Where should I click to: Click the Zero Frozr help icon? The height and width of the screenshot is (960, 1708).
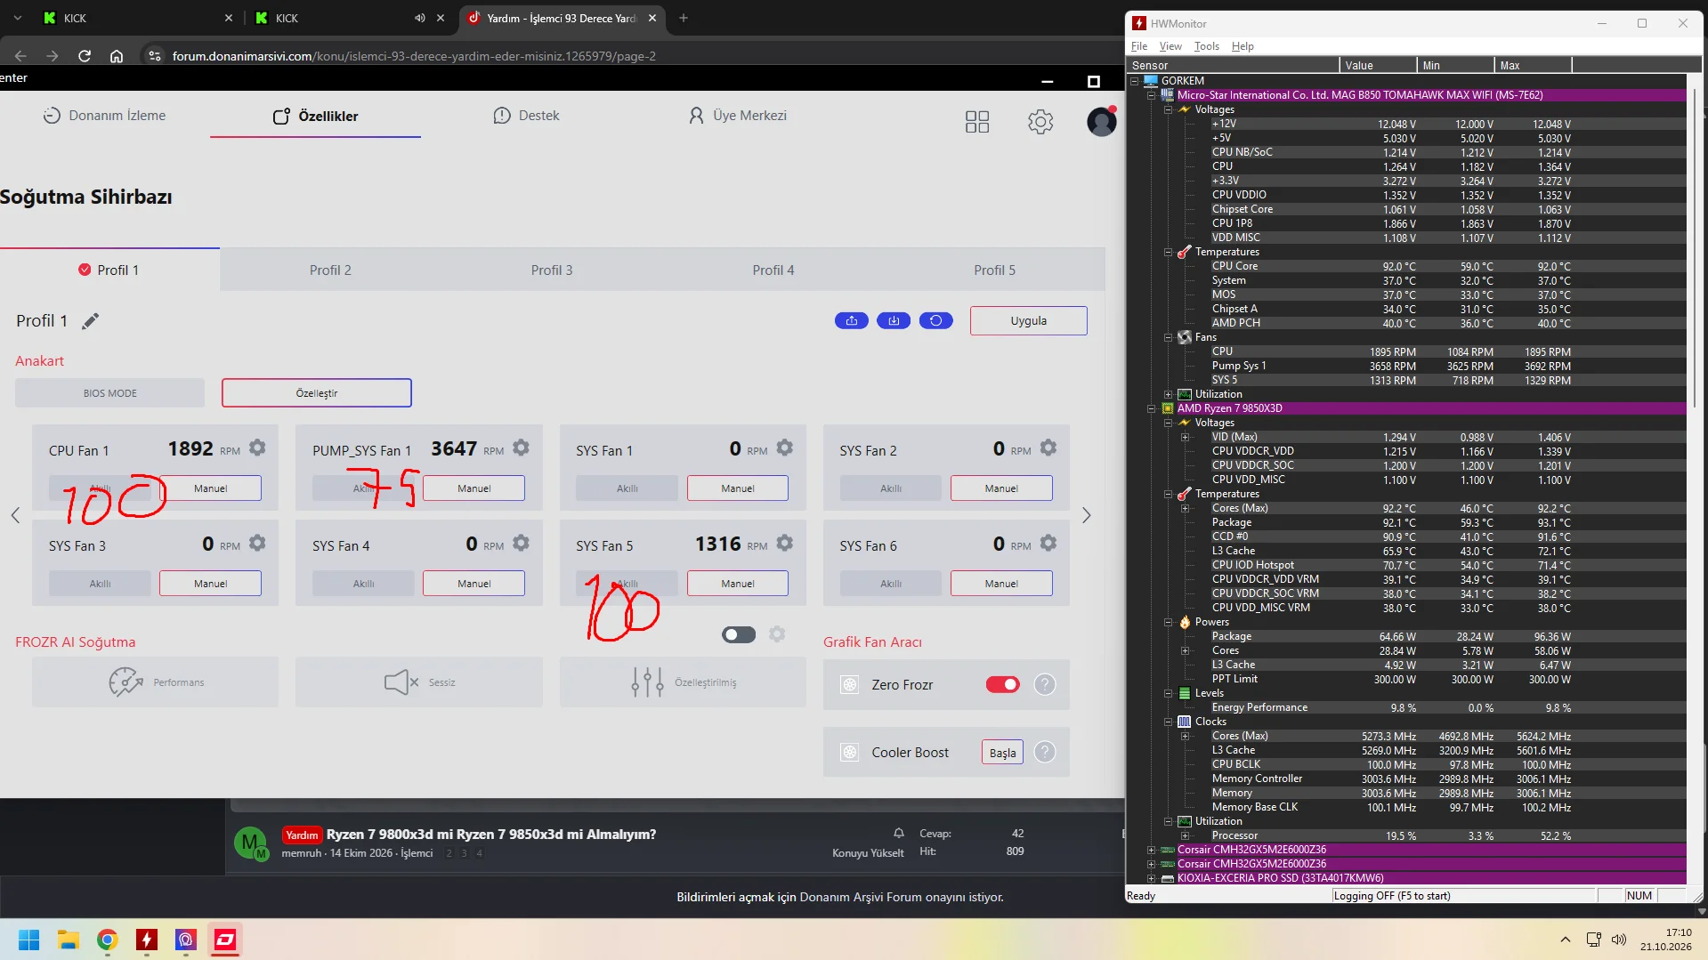click(x=1045, y=684)
